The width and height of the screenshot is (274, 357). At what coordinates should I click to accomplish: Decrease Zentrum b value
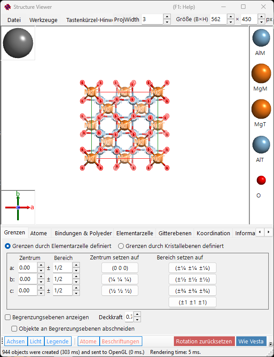coord(41,282)
